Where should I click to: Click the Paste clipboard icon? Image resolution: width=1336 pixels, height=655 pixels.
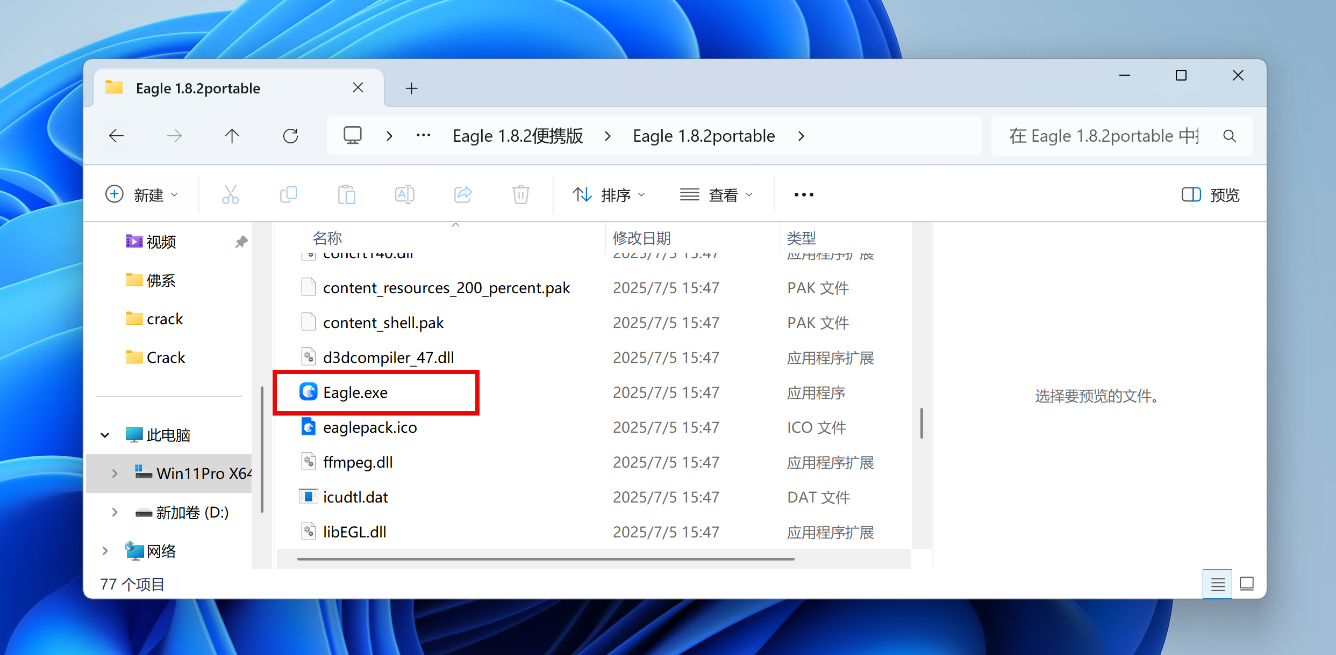(x=347, y=194)
